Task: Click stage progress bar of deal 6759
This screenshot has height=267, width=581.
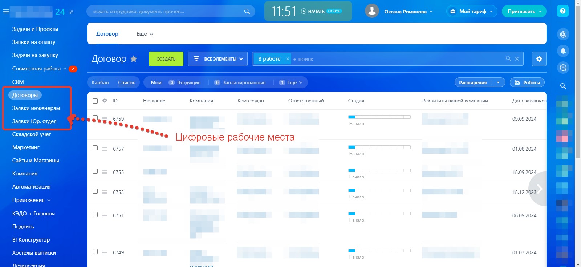Action: click(x=379, y=117)
